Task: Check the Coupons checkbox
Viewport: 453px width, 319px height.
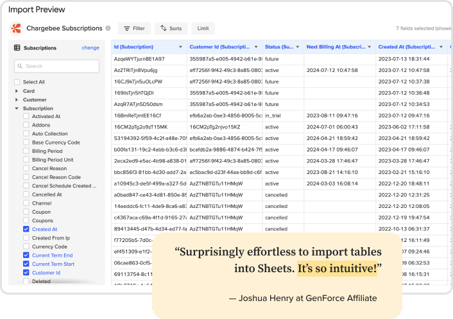Action: point(26,220)
